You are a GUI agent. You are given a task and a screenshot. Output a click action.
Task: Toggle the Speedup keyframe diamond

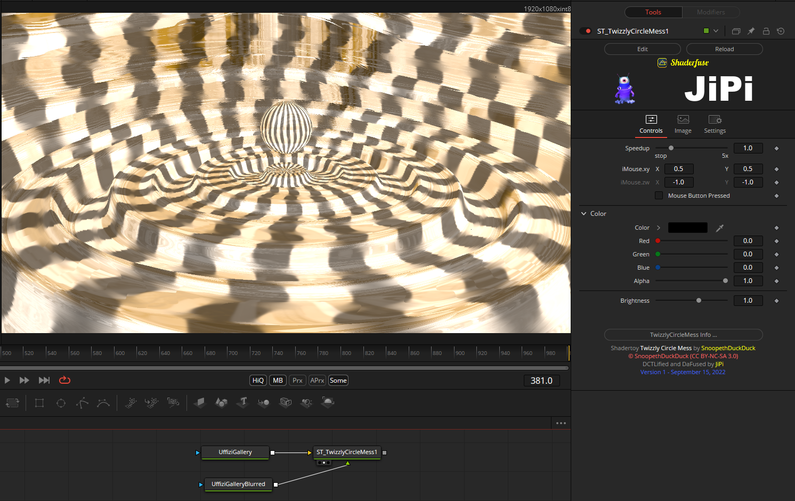tap(776, 148)
